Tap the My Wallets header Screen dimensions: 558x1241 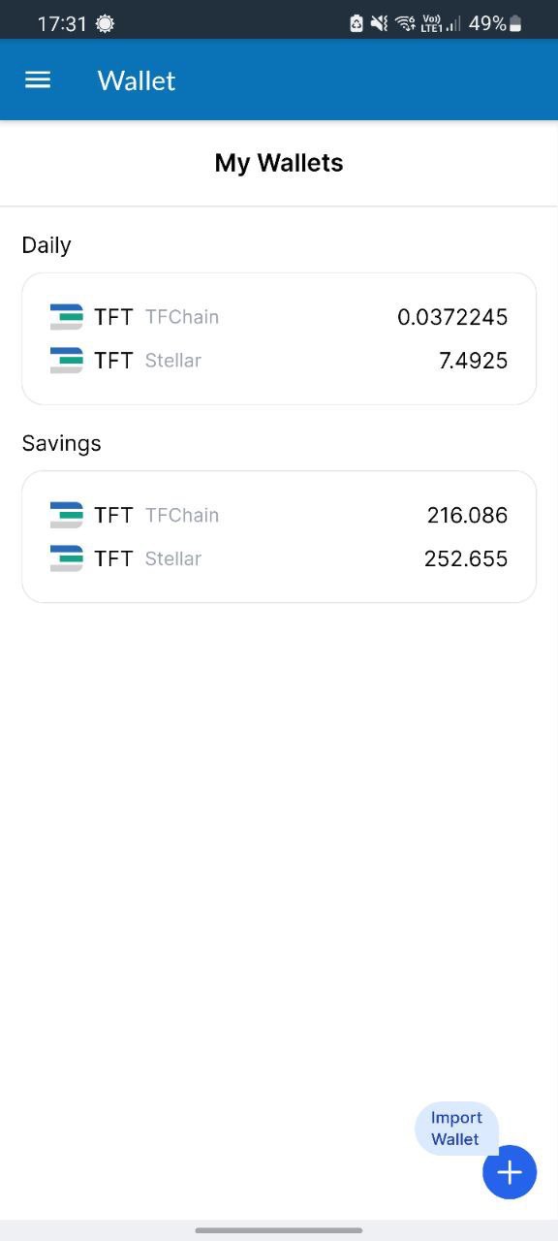(279, 163)
